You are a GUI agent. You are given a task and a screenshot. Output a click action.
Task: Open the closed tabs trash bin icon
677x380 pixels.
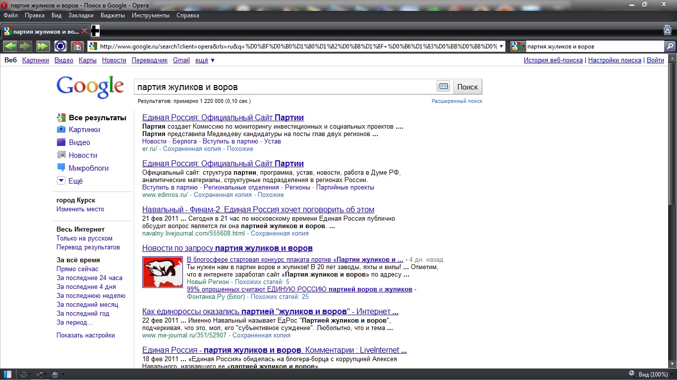tap(667, 31)
